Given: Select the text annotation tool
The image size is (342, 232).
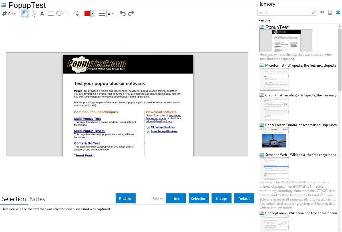Looking at the screenshot, I should pyautogui.click(x=42, y=13).
